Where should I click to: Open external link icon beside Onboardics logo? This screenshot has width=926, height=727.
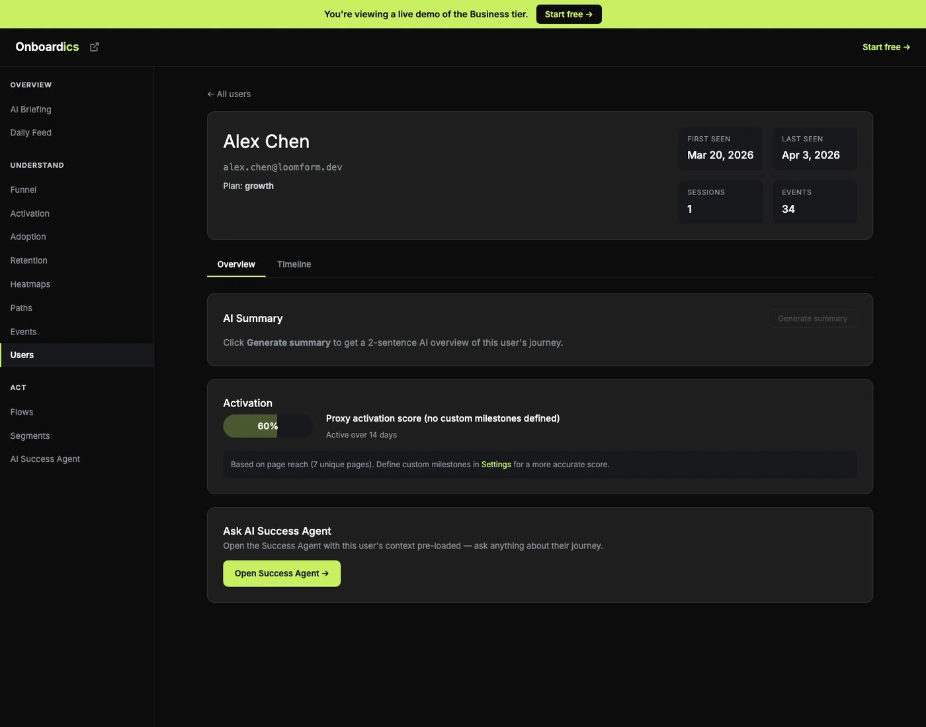95,47
